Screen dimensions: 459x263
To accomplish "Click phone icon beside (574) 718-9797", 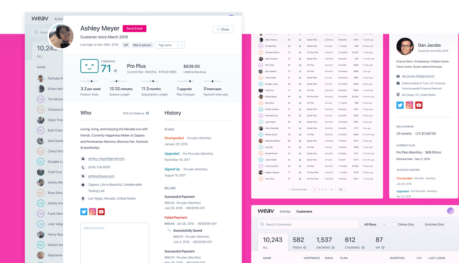I will pos(83,168).
